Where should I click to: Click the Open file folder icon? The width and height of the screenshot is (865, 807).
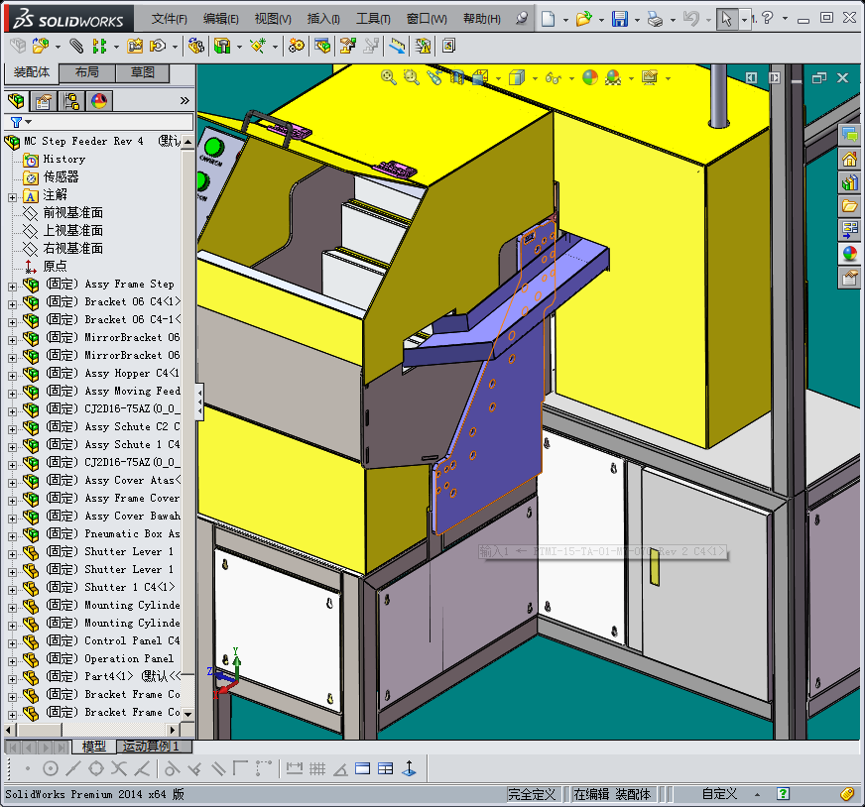[583, 19]
